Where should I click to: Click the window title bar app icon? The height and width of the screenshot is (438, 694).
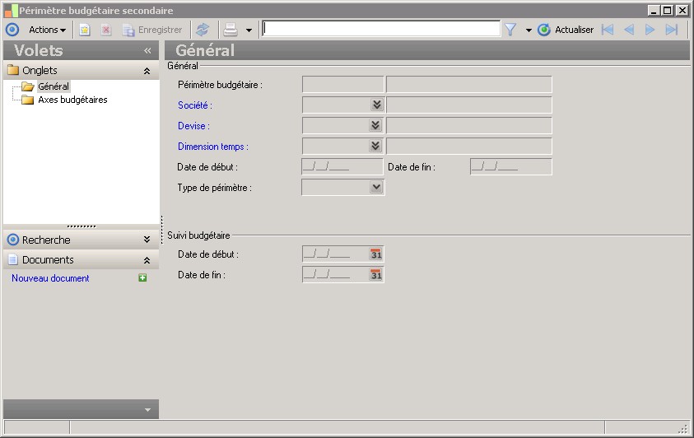[11, 10]
